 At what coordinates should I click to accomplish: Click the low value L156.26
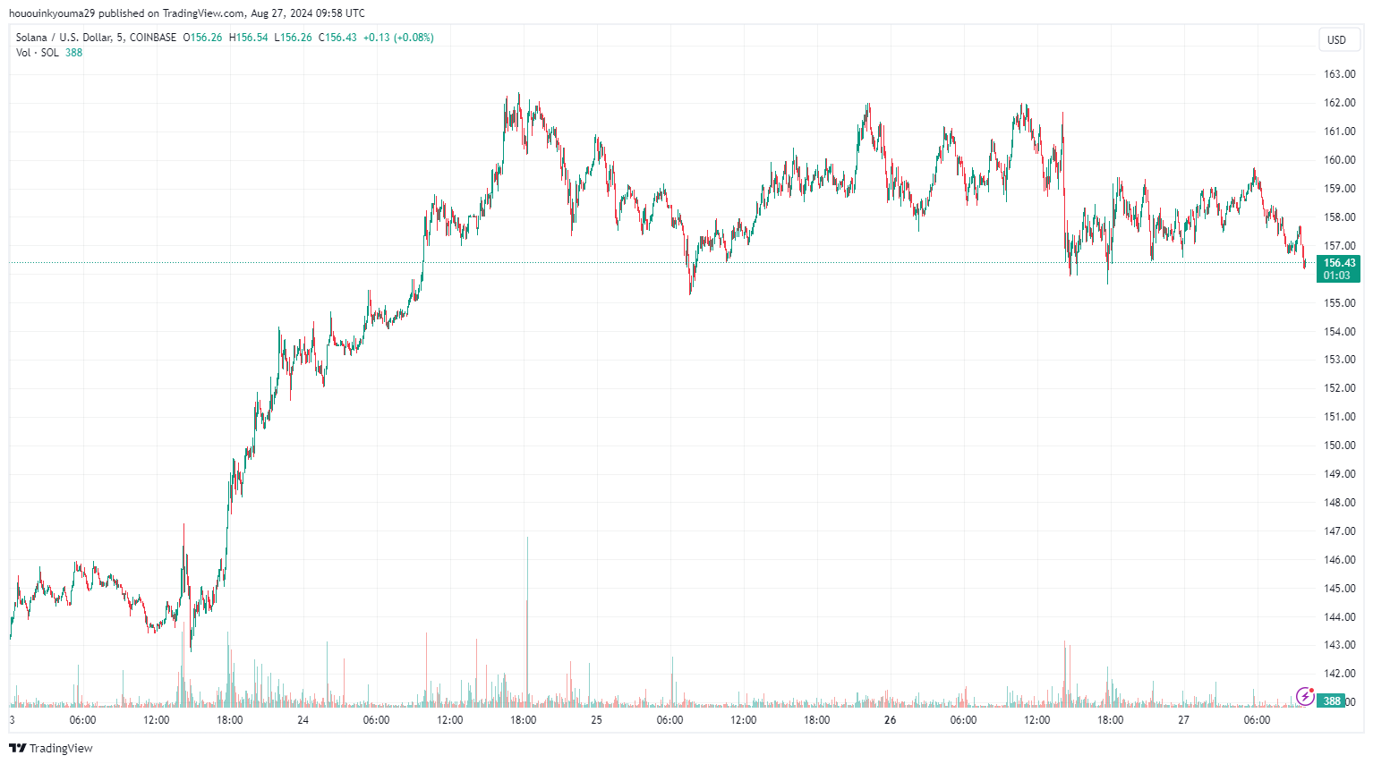click(x=293, y=38)
